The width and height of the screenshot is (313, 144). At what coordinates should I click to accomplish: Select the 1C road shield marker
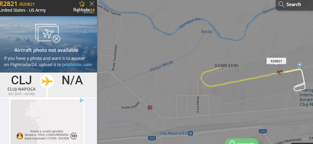tap(150, 108)
